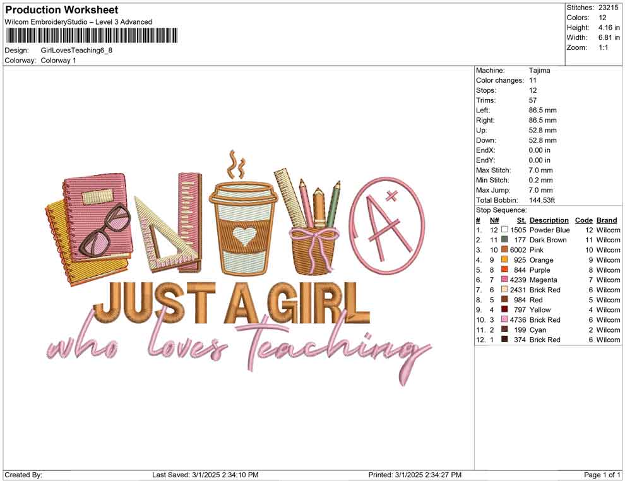Click the Code column header link
Viewport: 625px width, 481px height.
[x=584, y=220]
